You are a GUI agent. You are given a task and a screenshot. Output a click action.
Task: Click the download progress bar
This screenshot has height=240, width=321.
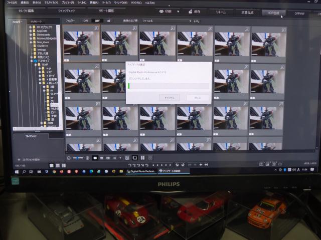(169, 86)
